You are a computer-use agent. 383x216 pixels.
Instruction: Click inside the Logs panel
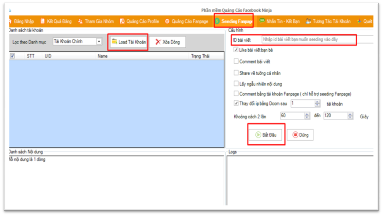pyautogui.click(x=300, y=181)
